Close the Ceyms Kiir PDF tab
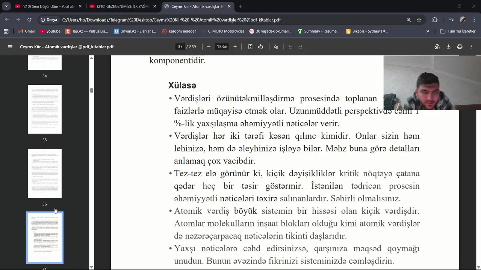Screen dimensions: 481x270 (x=229, y=6)
